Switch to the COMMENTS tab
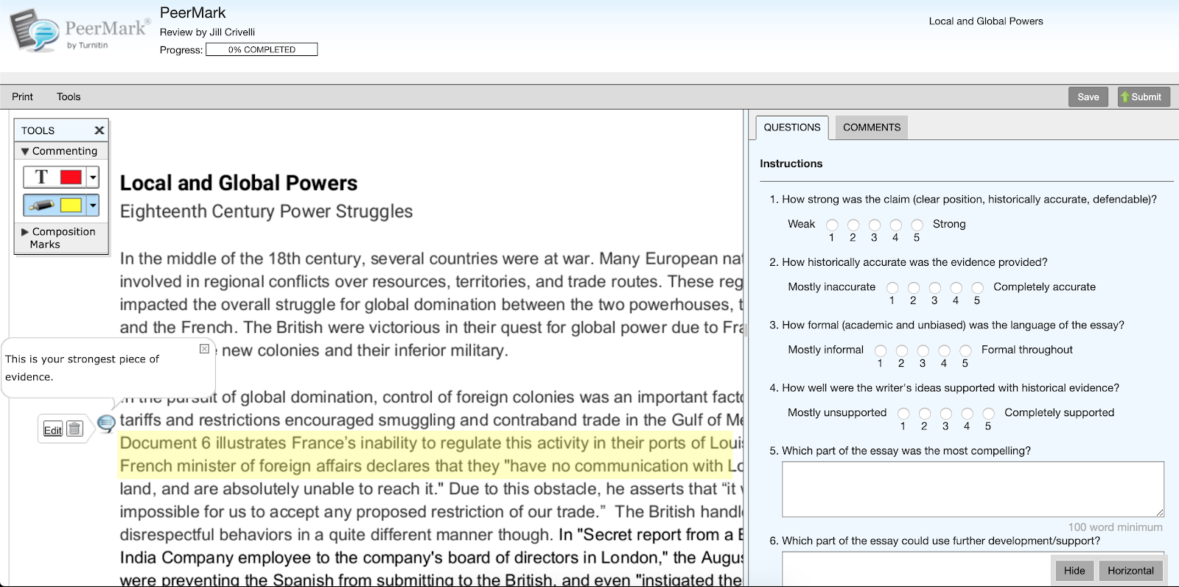Image resolution: width=1179 pixels, height=587 pixels. tap(872, 127)
